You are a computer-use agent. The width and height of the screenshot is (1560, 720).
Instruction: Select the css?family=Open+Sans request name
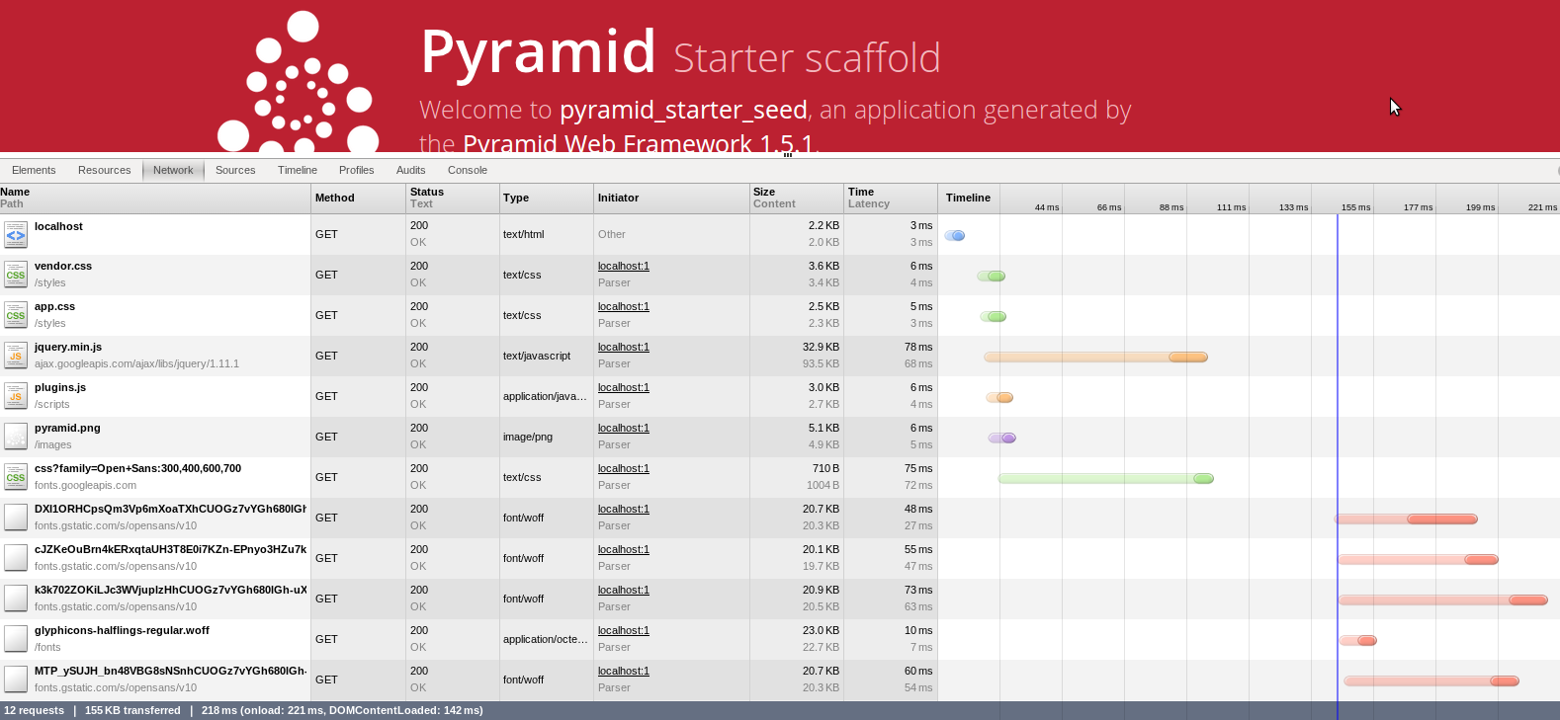click(137, 468)
